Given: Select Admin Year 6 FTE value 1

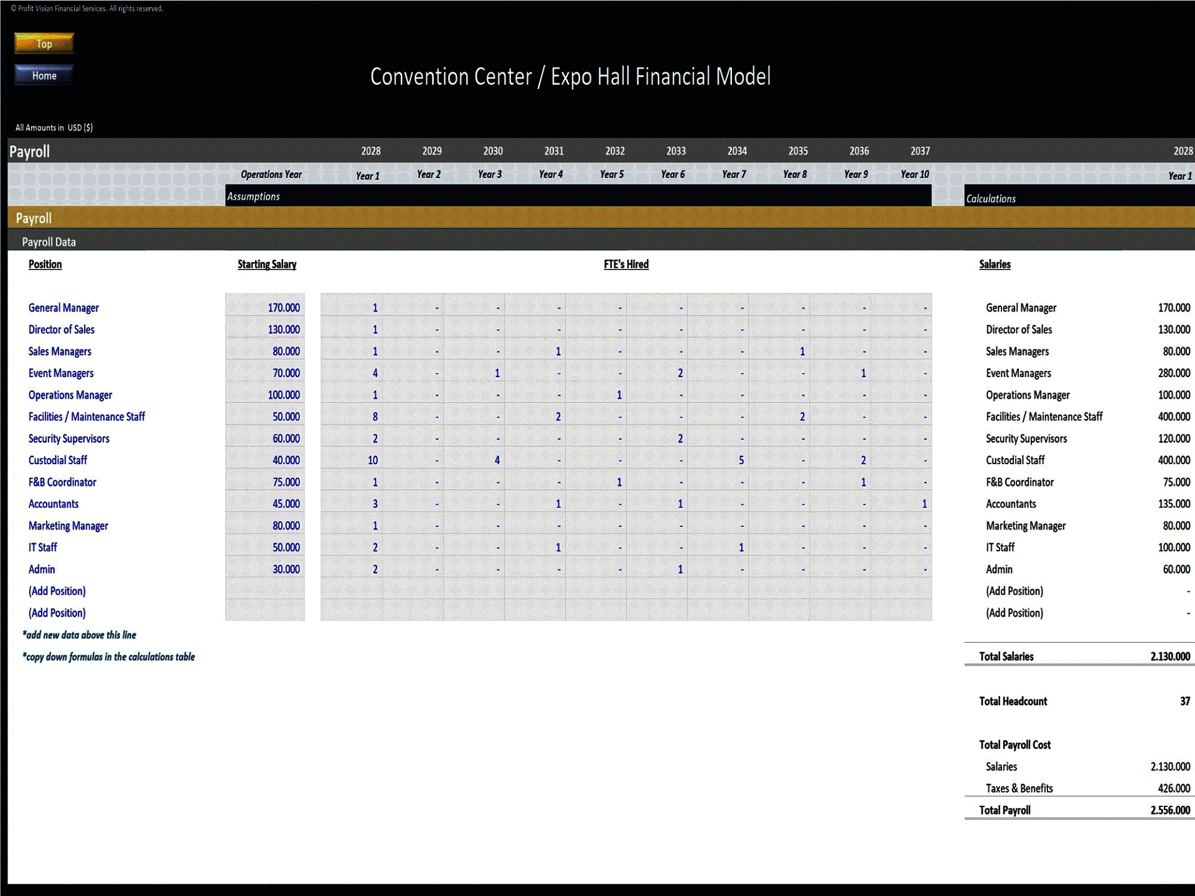Looking at the screenshot, I should 657,569.
